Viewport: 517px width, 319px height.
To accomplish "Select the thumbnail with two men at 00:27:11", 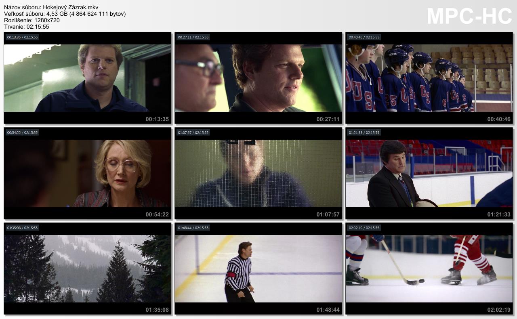I will pyautogui.click(x=258, y=78).
